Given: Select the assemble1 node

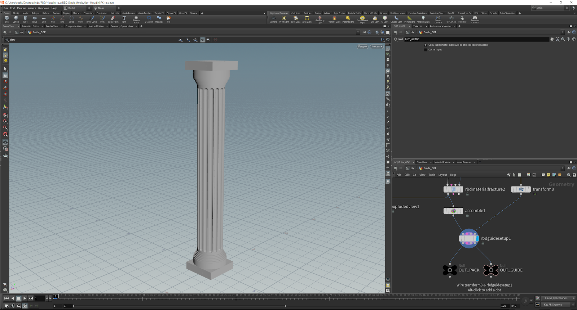Looking at the screenshot, I should click(x=453, y=211).
